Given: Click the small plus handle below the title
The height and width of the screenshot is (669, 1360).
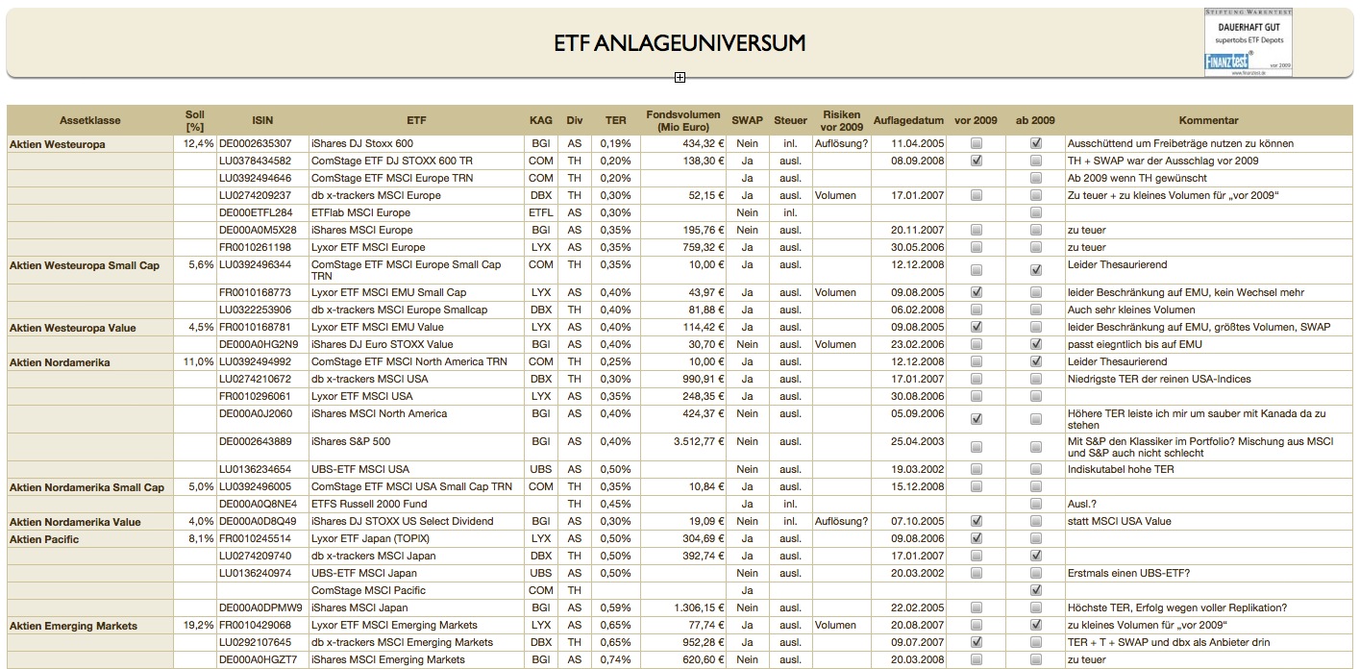Looking at the screenshot, I should coord(680,77).
